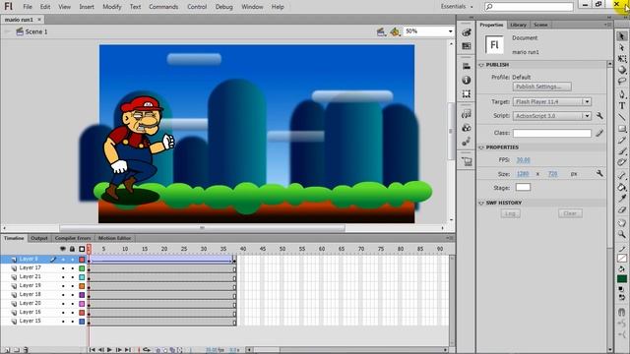Image resolution: width=630 pixels, height=354 pixels.
Task: Switch to the Library tab
Action: 518,25
